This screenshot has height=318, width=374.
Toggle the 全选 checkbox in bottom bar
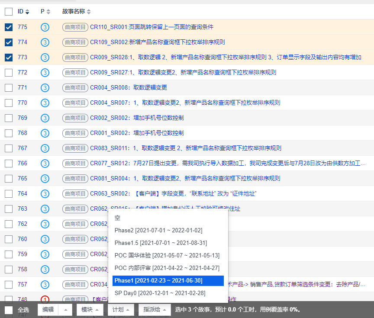coord(9,310)
